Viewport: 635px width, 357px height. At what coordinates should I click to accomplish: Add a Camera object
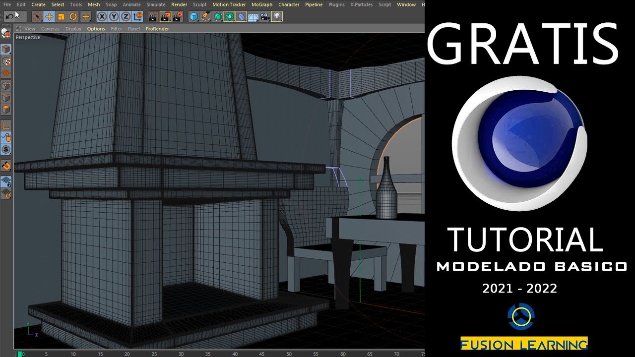[265, 16]
